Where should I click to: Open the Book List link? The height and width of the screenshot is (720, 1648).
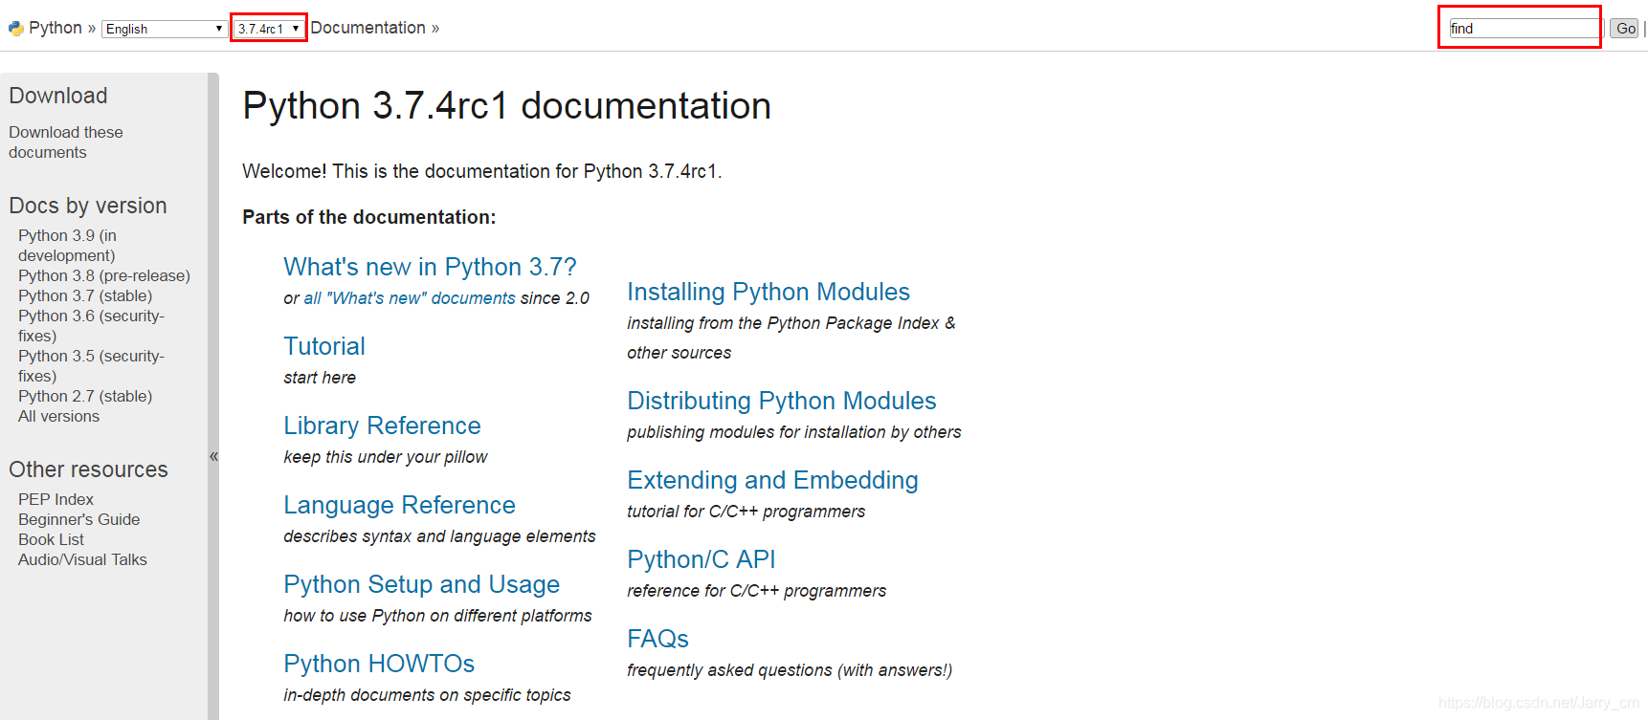pos(51,539)
